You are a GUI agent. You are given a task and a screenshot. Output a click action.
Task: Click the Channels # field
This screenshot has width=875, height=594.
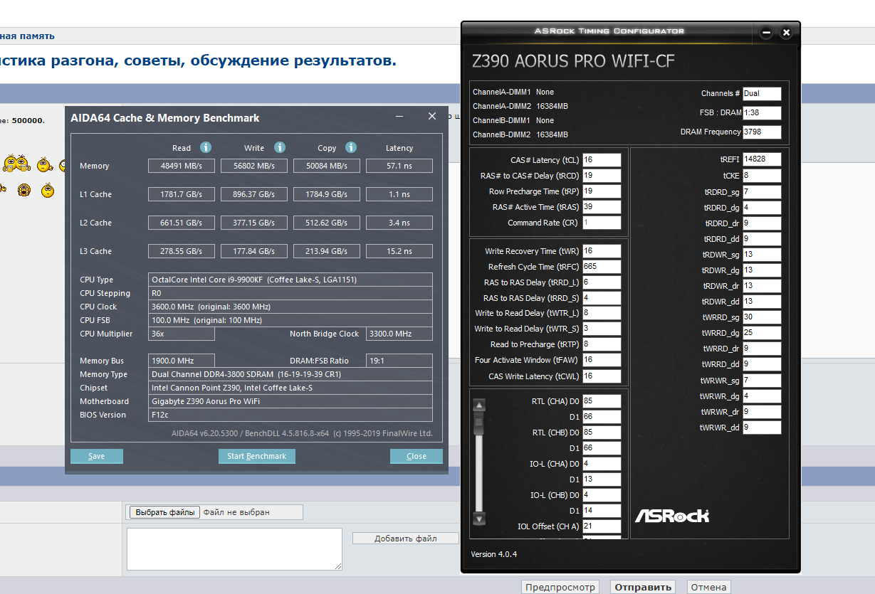pyautogui.click(x=762, y=93)
